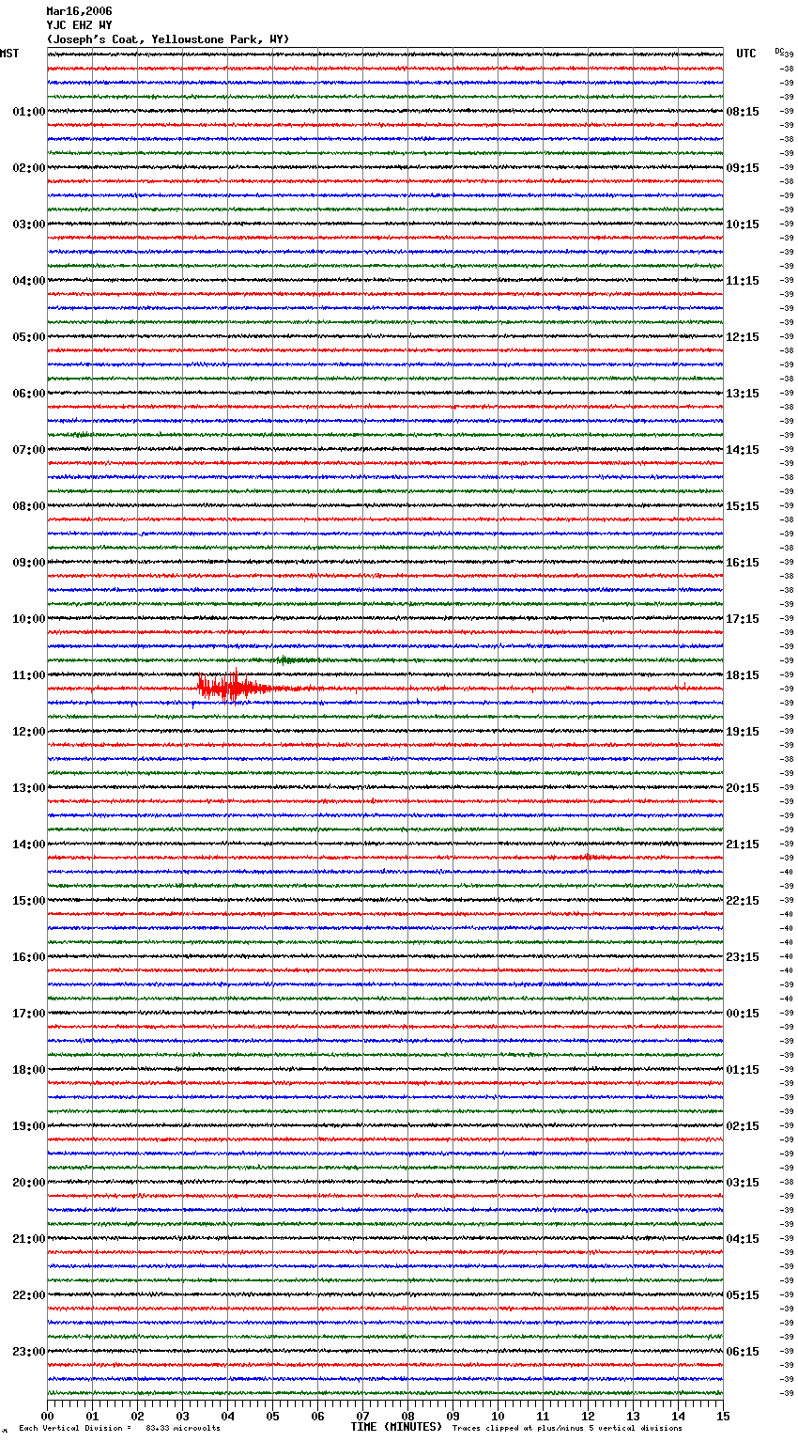Click the 18:15 UTC time label
Image resolution: width=798 pixels, height=1441 pixels.
(743, 675)
